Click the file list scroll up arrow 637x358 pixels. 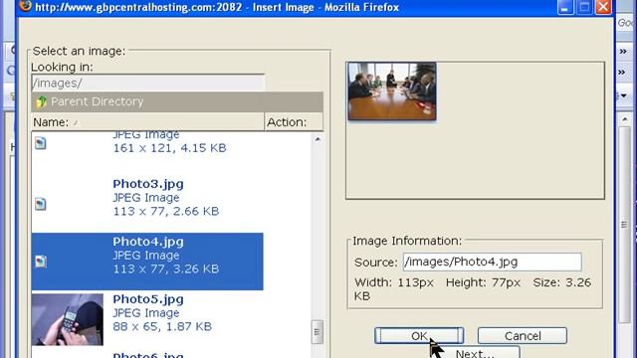(x=318, y=139)
